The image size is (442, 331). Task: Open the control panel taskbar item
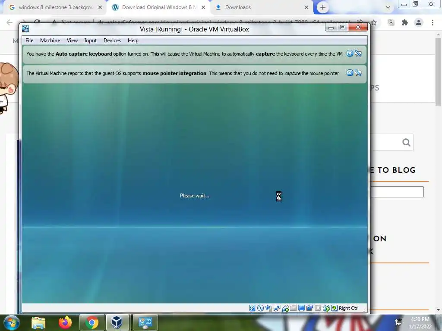click(145, 322)
